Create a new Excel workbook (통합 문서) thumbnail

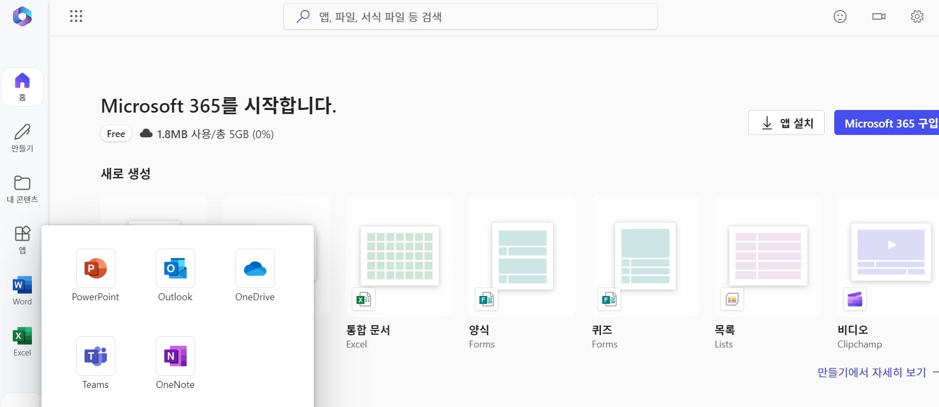pyautogui.click(x=400, y=256)
